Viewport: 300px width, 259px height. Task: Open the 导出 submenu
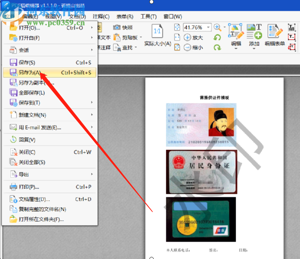[x=50, y=175]
